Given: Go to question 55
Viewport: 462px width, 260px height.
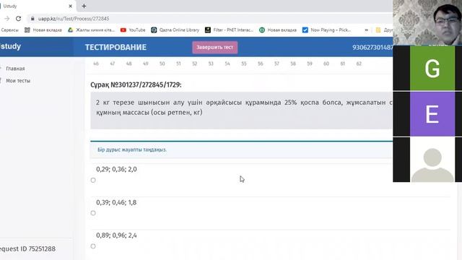Looking at the screenshot, I should point(244,64).
